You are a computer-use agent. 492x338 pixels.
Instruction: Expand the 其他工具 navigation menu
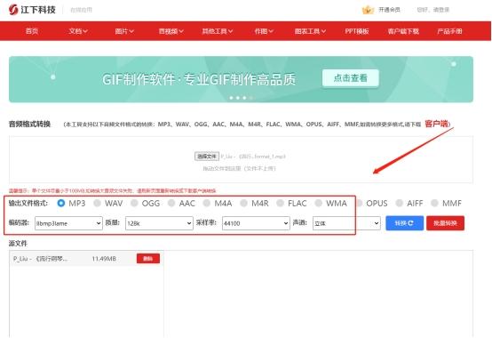218,31
